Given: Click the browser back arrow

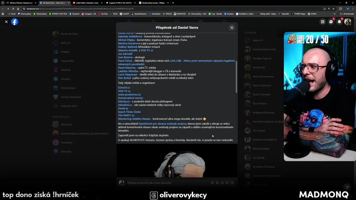Looking at the screenshot, I should pos(3,9).
